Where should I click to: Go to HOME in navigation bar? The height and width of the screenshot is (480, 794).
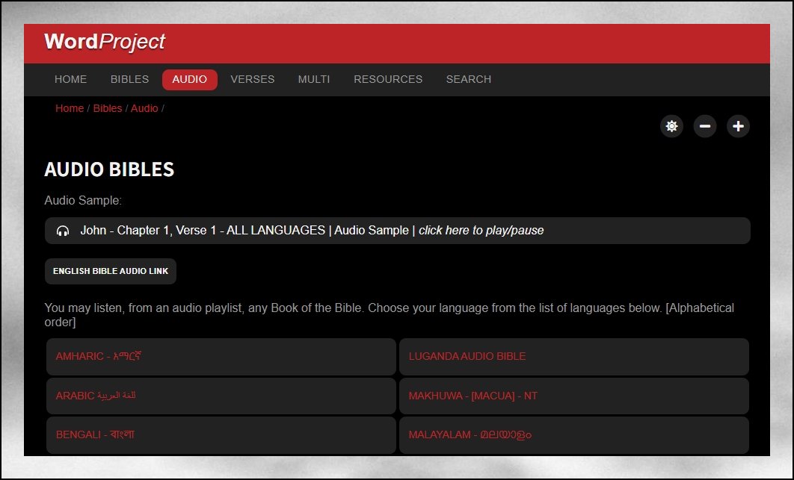coord(70,79)
